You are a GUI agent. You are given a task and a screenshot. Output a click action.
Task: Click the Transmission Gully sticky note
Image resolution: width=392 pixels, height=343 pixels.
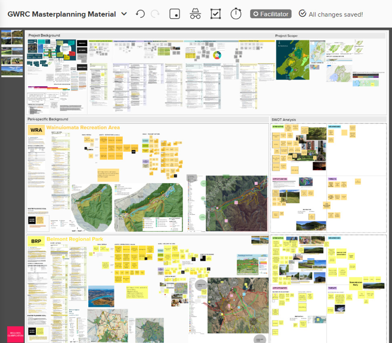(356, 284)
